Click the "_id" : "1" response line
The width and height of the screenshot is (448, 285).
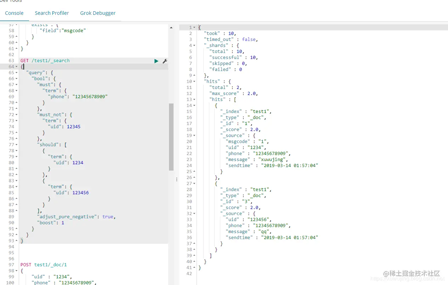[236, 124]
